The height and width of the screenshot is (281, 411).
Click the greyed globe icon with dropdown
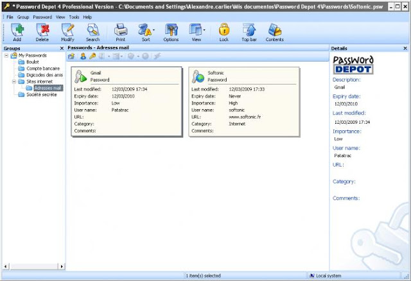131,56
